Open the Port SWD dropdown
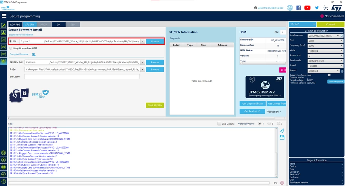Image resolution: width=345 pixels, height=186 pixels. [x=325, y=41]
